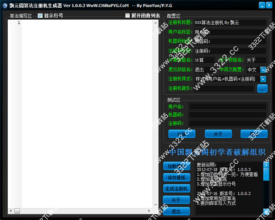Open the 注册机样式 style dropdown
Image resolution: width=275 pixels, height=220 pixels.
coord(263,79)
